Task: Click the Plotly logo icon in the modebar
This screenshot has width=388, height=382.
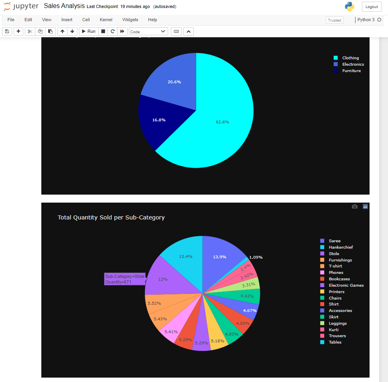Action: click(x=365, y=207)
